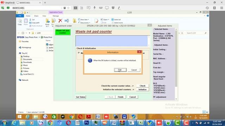Click the Finish button
Screen dimensions: 225x126
coord(121,97)
